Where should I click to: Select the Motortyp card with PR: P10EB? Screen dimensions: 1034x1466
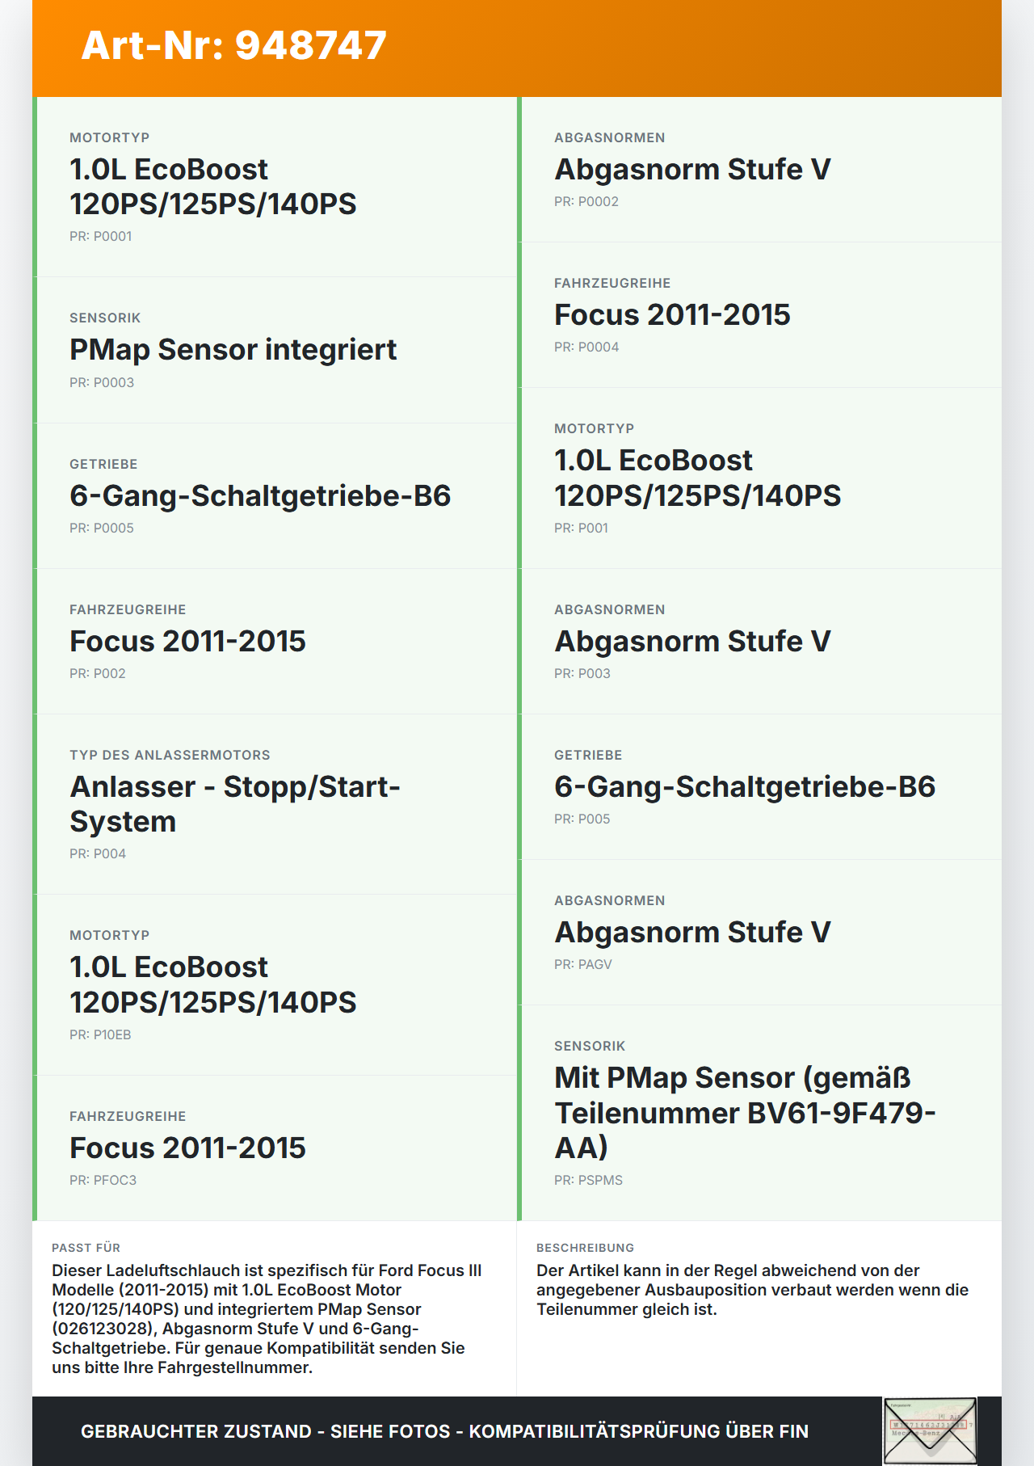[x=275, y=985]
